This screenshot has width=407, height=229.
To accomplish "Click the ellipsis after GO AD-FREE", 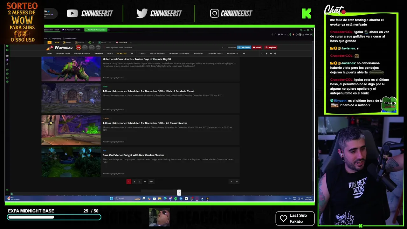I will [x=132, y=53].
